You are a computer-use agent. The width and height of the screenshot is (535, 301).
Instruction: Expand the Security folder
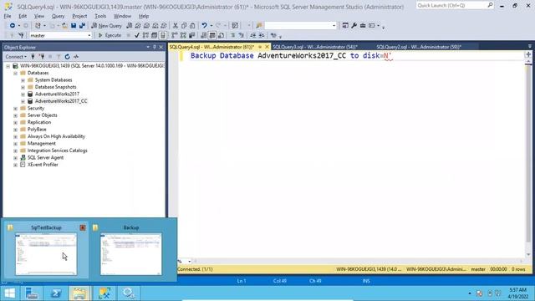(x=15, y=108)
